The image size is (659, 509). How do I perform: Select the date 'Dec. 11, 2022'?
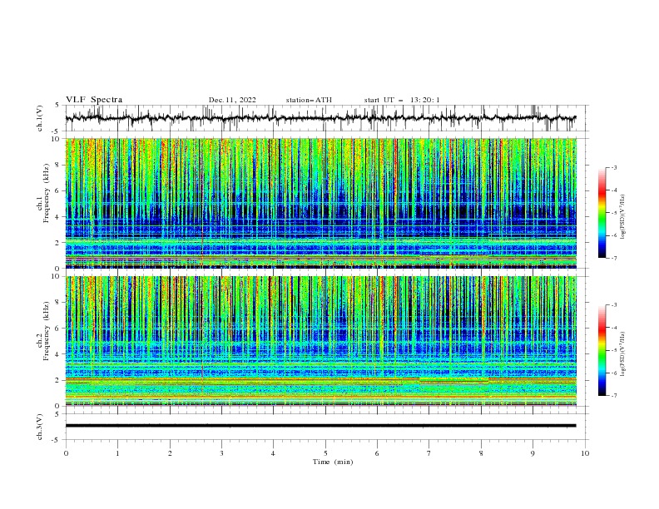232,100
